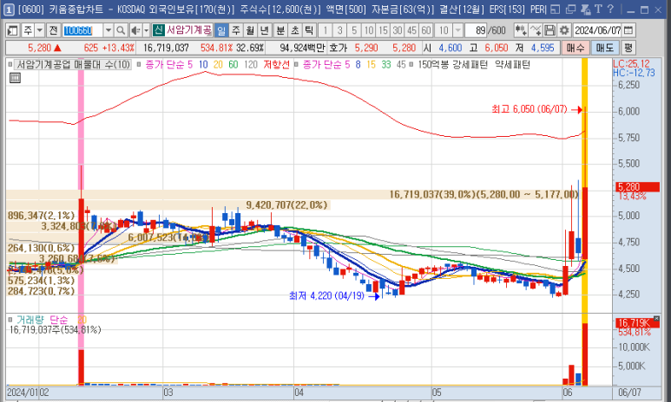Open chart settings gear icon
The width and height of the screenshot is (671, 402).
coord(563,30)
